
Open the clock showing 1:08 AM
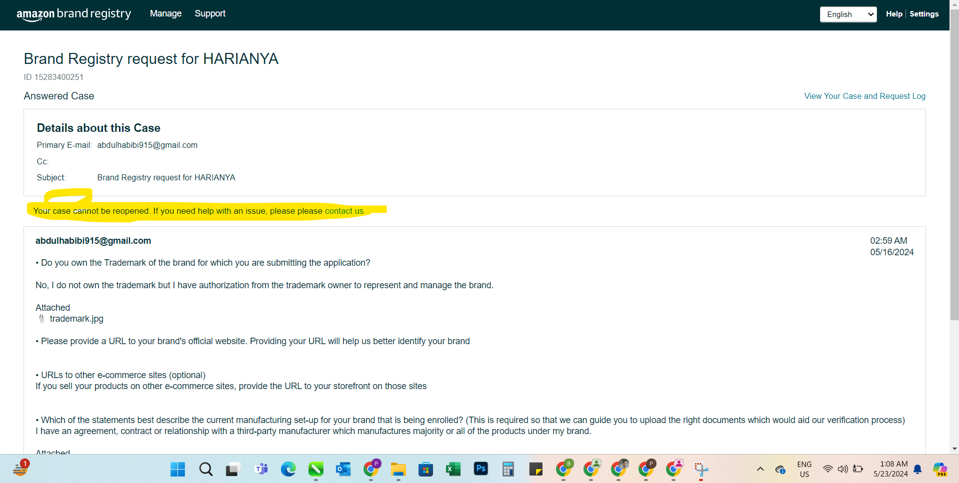coord(890,469)
